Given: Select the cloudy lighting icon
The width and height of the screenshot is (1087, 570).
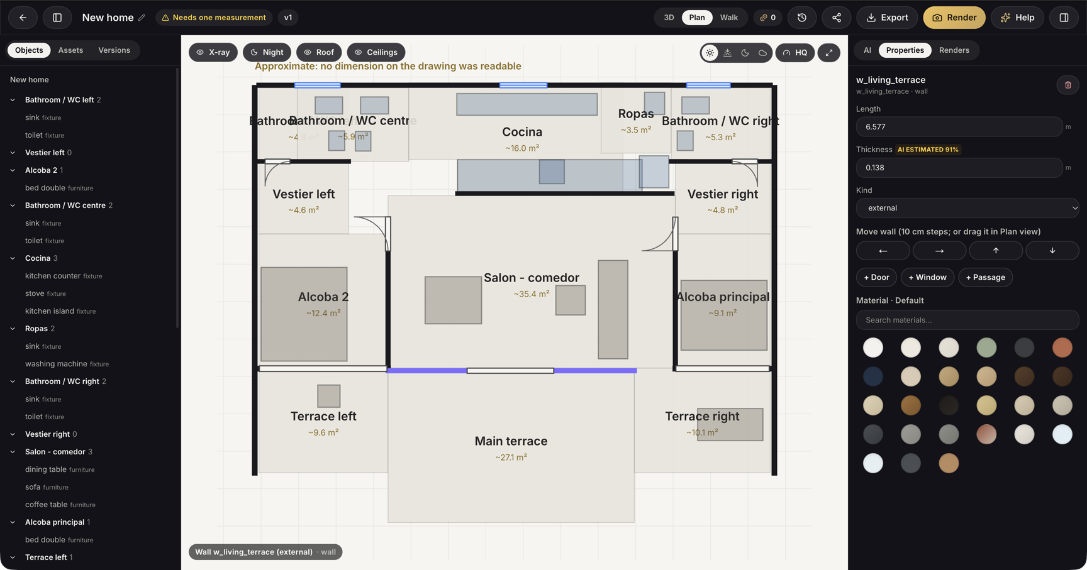Looking at the screenshot, I should [x=762, y=53].
